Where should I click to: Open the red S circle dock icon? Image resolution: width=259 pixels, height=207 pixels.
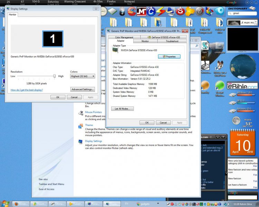(180, 11)
